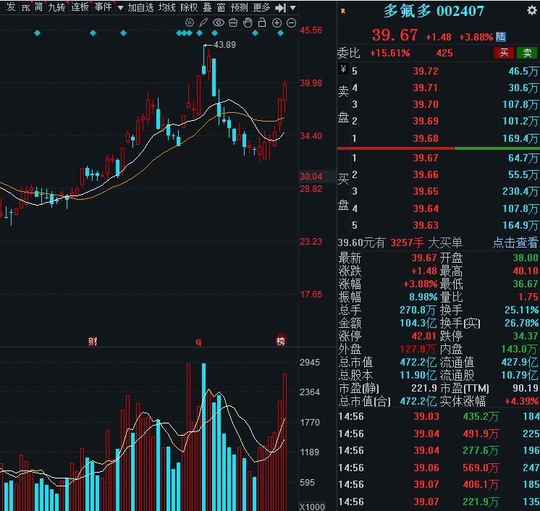
Task: Click first cyan event diamond marker
Action: [x=37, y=33]
